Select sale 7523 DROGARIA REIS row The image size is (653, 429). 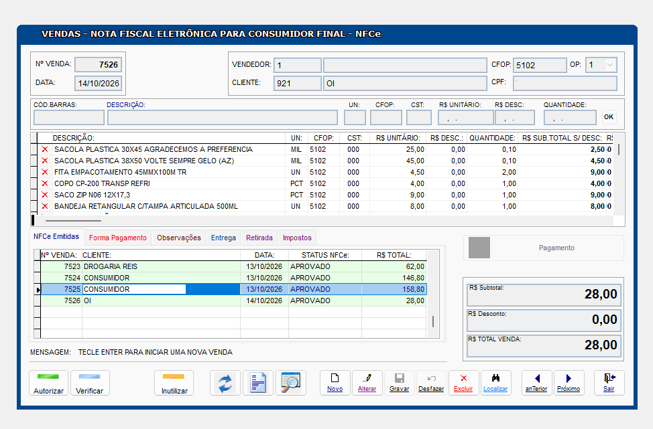tap(233, 266)
